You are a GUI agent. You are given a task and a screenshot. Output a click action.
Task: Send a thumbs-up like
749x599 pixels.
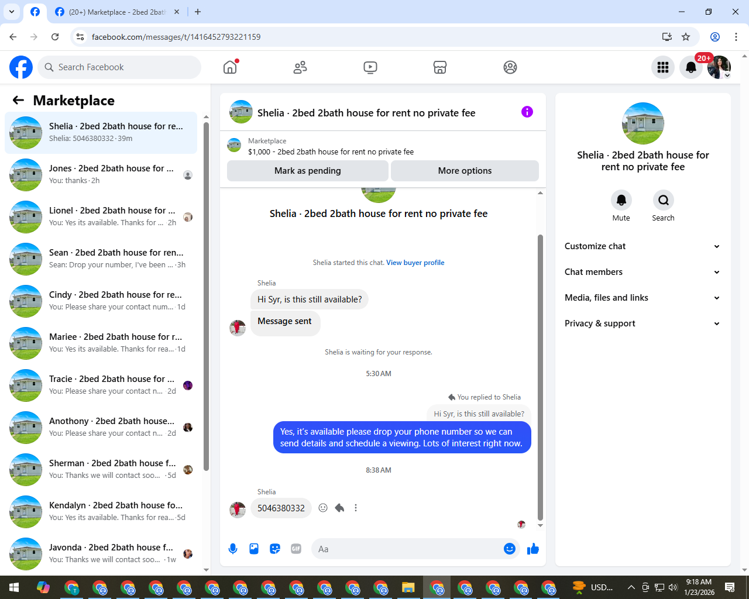point(532,549)
